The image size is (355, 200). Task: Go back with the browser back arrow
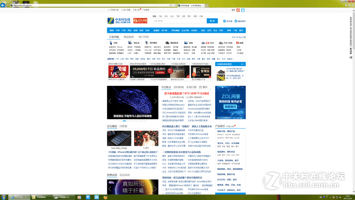pos(3,5)
